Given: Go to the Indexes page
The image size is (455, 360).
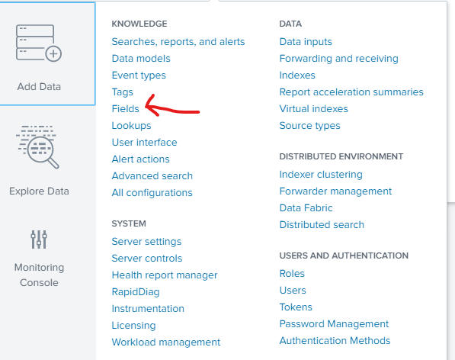Looking at the screenshot, I should tap(297, 76).
